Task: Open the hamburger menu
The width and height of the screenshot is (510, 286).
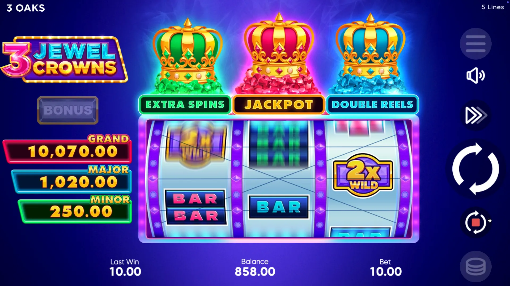Action: pyautogui.click(x=475, y=44)
